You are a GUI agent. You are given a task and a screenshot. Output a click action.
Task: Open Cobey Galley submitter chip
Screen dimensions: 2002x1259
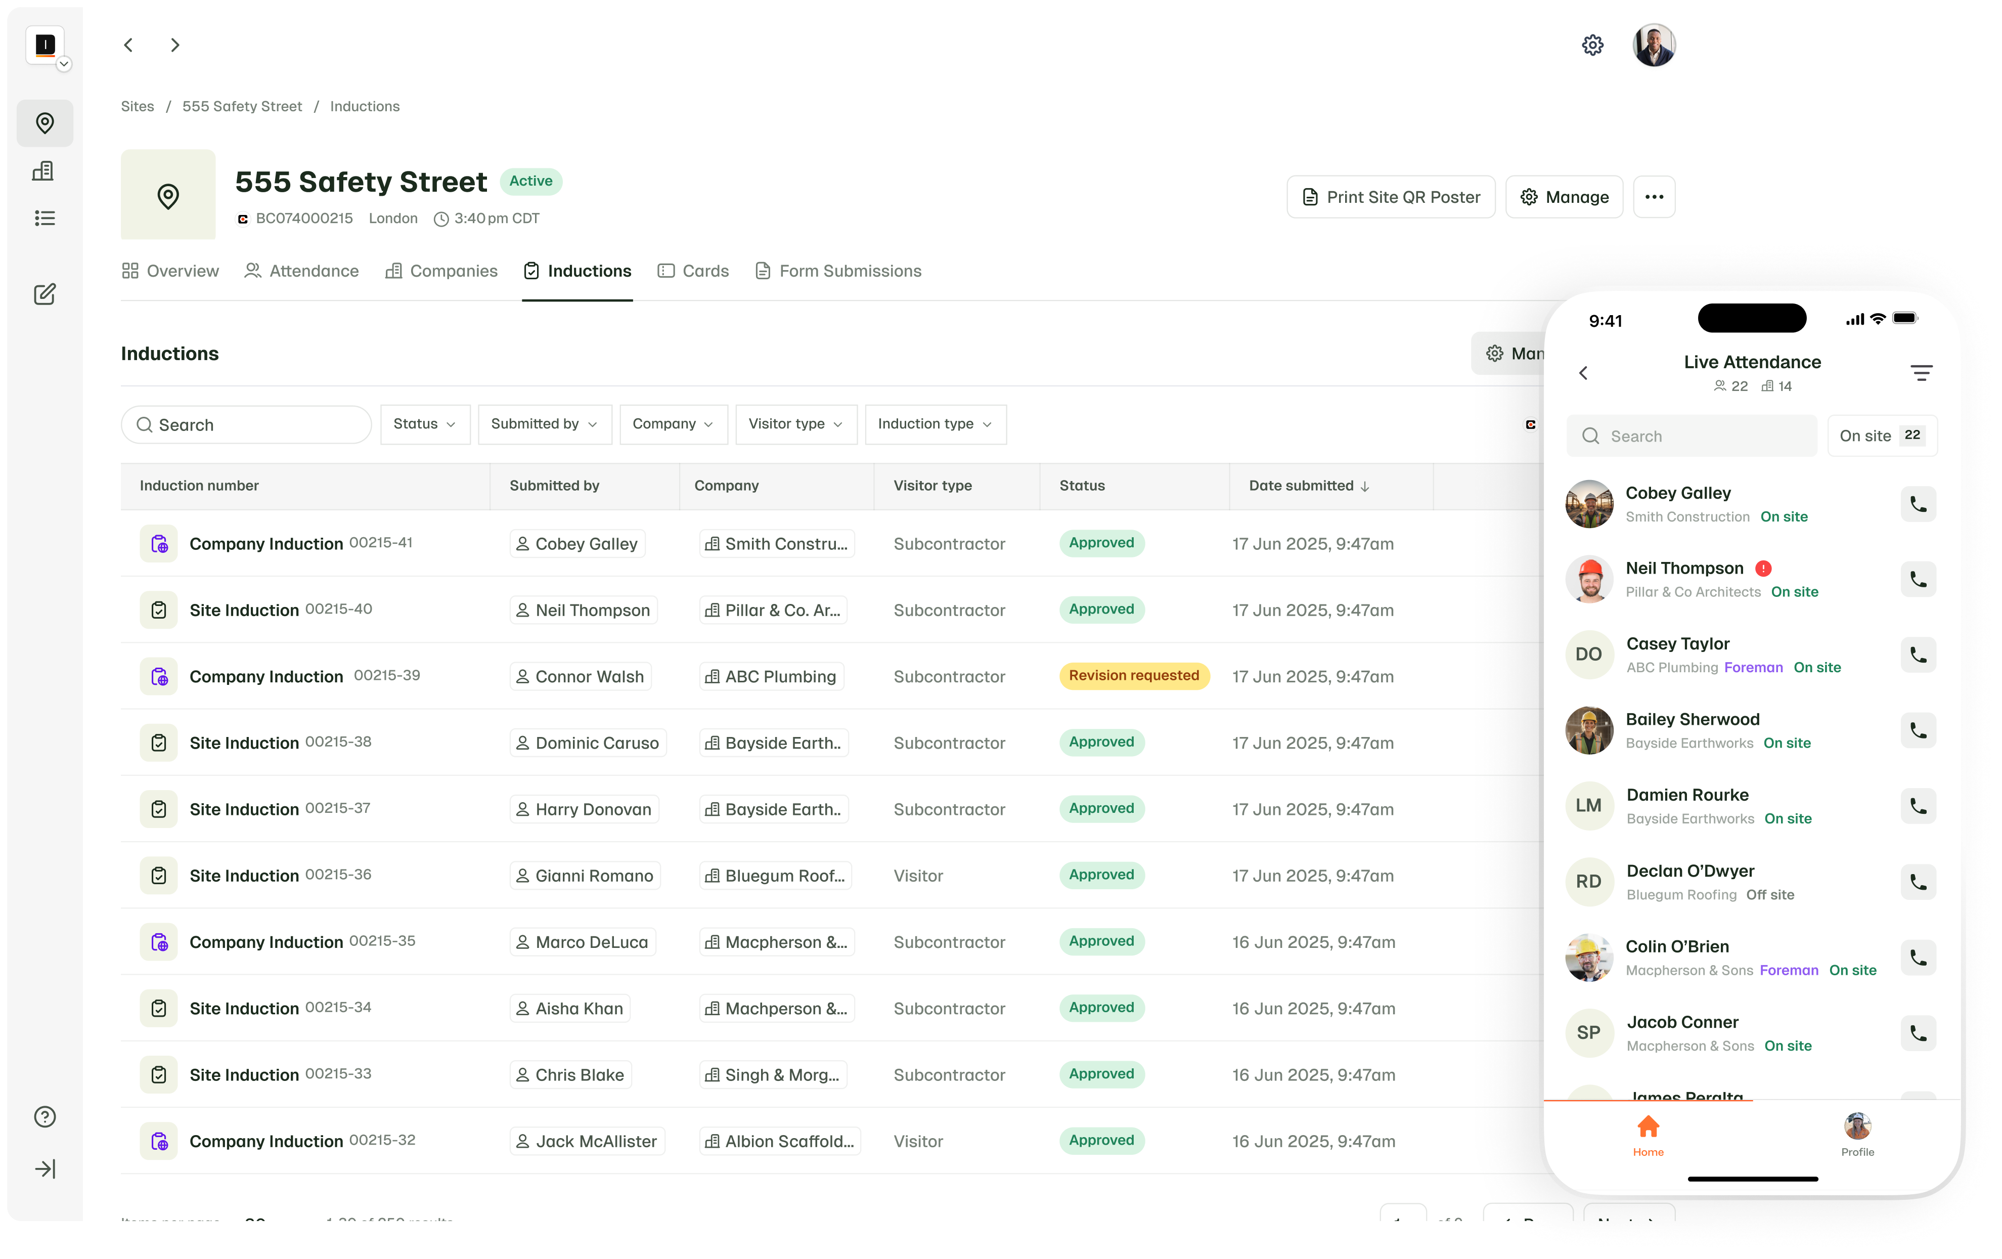[577, 544]
